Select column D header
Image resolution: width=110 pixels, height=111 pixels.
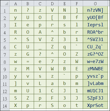pos(52,3)
